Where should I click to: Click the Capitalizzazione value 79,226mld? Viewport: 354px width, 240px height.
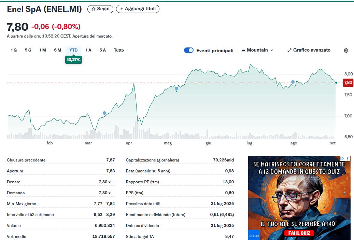pyautogui.click(x=224, y=160)
